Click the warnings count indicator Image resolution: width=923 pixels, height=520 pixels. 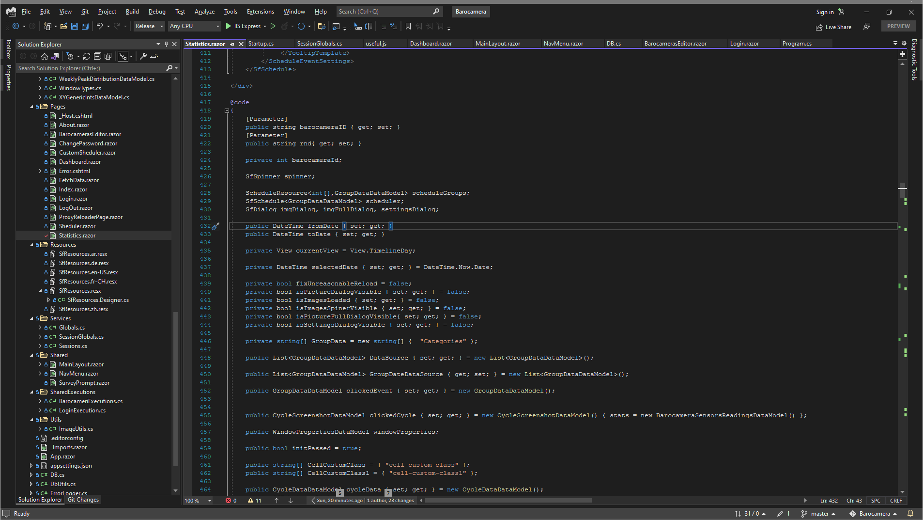[255, 501]
